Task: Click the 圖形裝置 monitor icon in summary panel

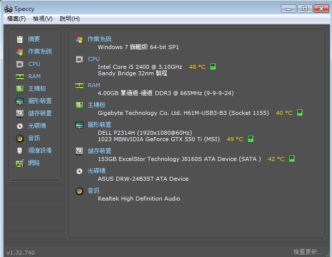Action: click(79, 125)
